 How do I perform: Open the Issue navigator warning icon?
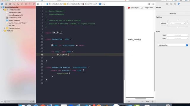(x=18, y=4)
